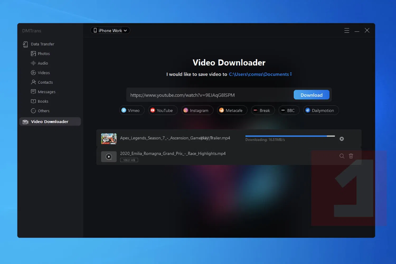The height and width of the screenshot is (264, 396).
Task: Click the 2020_Emilia_Romagna_Grand_Prix file name
Action: [173, 153]
